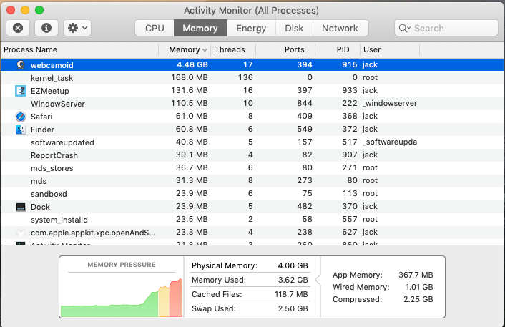
Task: Select the Safari process name
Action: [x=41, y=117]
